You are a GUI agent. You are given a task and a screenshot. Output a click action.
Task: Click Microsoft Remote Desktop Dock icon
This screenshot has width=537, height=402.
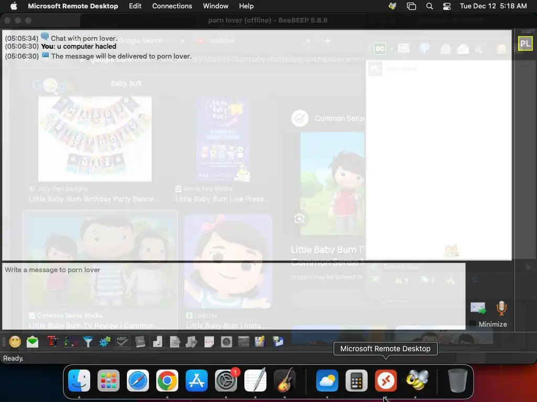coord(386,381)
